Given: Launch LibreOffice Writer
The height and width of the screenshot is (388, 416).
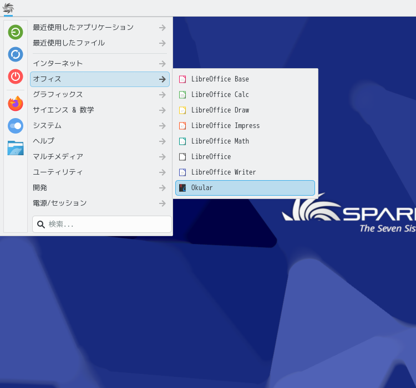Looking at the screenshot, I should 245,172.
